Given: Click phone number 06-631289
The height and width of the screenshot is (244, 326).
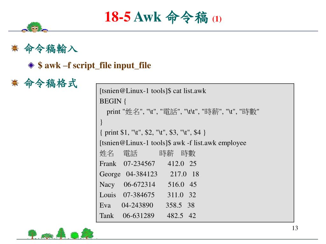Looking at the screenshot, I should point(138,216).
